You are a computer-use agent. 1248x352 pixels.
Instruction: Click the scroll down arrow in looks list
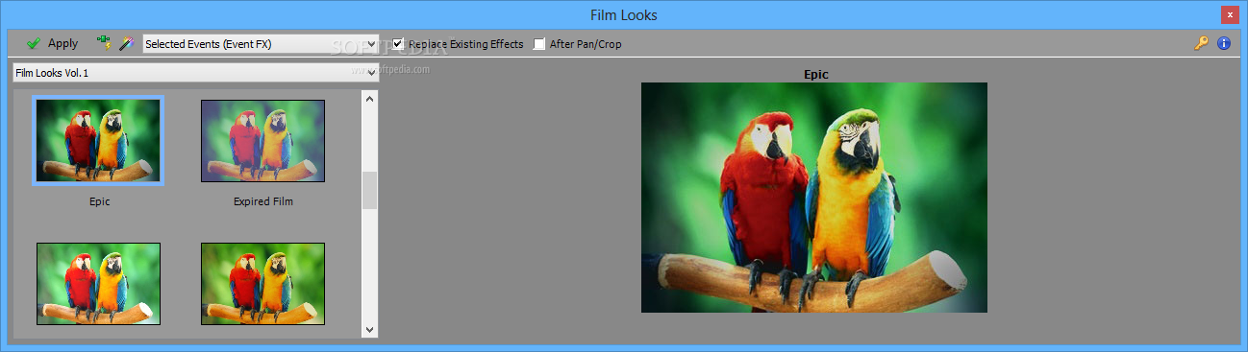click(x=370, y=329)
